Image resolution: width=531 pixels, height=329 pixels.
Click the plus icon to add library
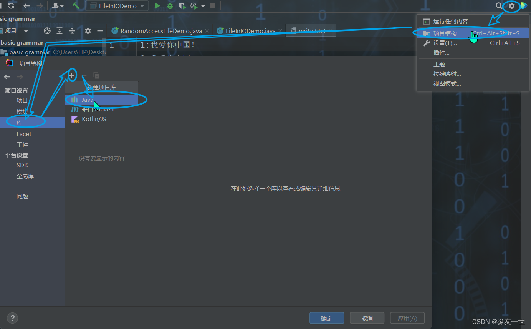click(x=71, y=76)
